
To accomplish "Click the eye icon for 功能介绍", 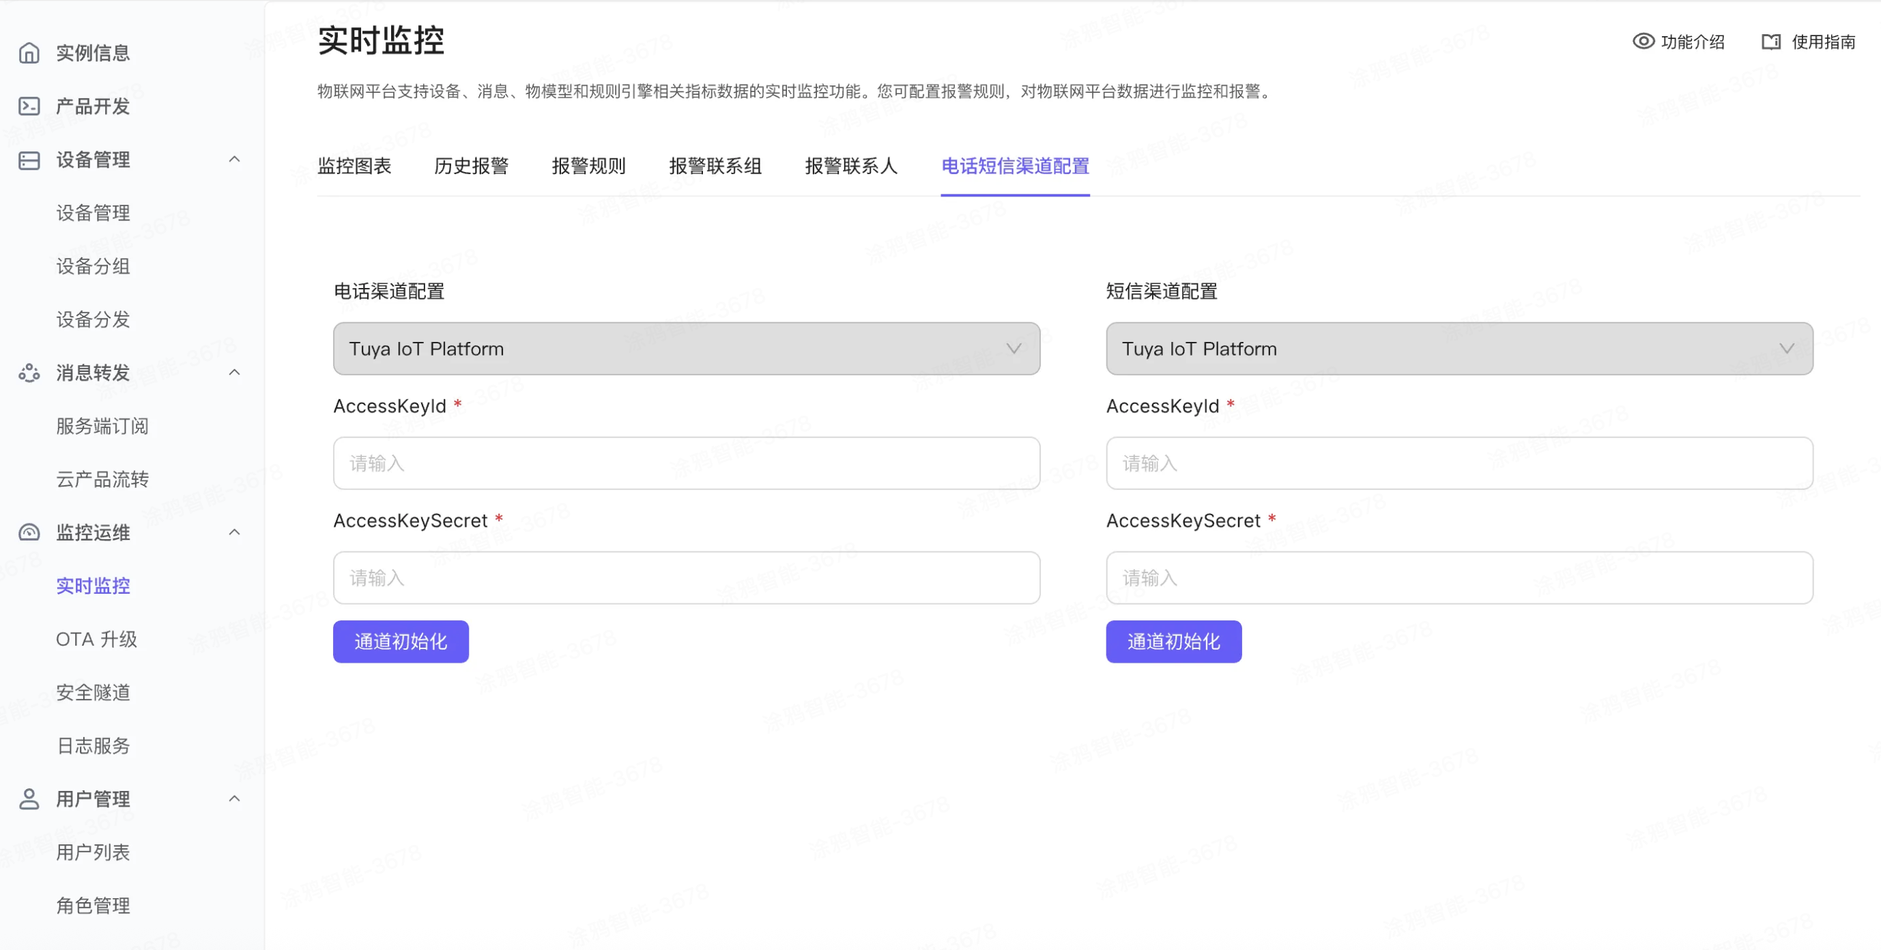I will point(1643,42).
